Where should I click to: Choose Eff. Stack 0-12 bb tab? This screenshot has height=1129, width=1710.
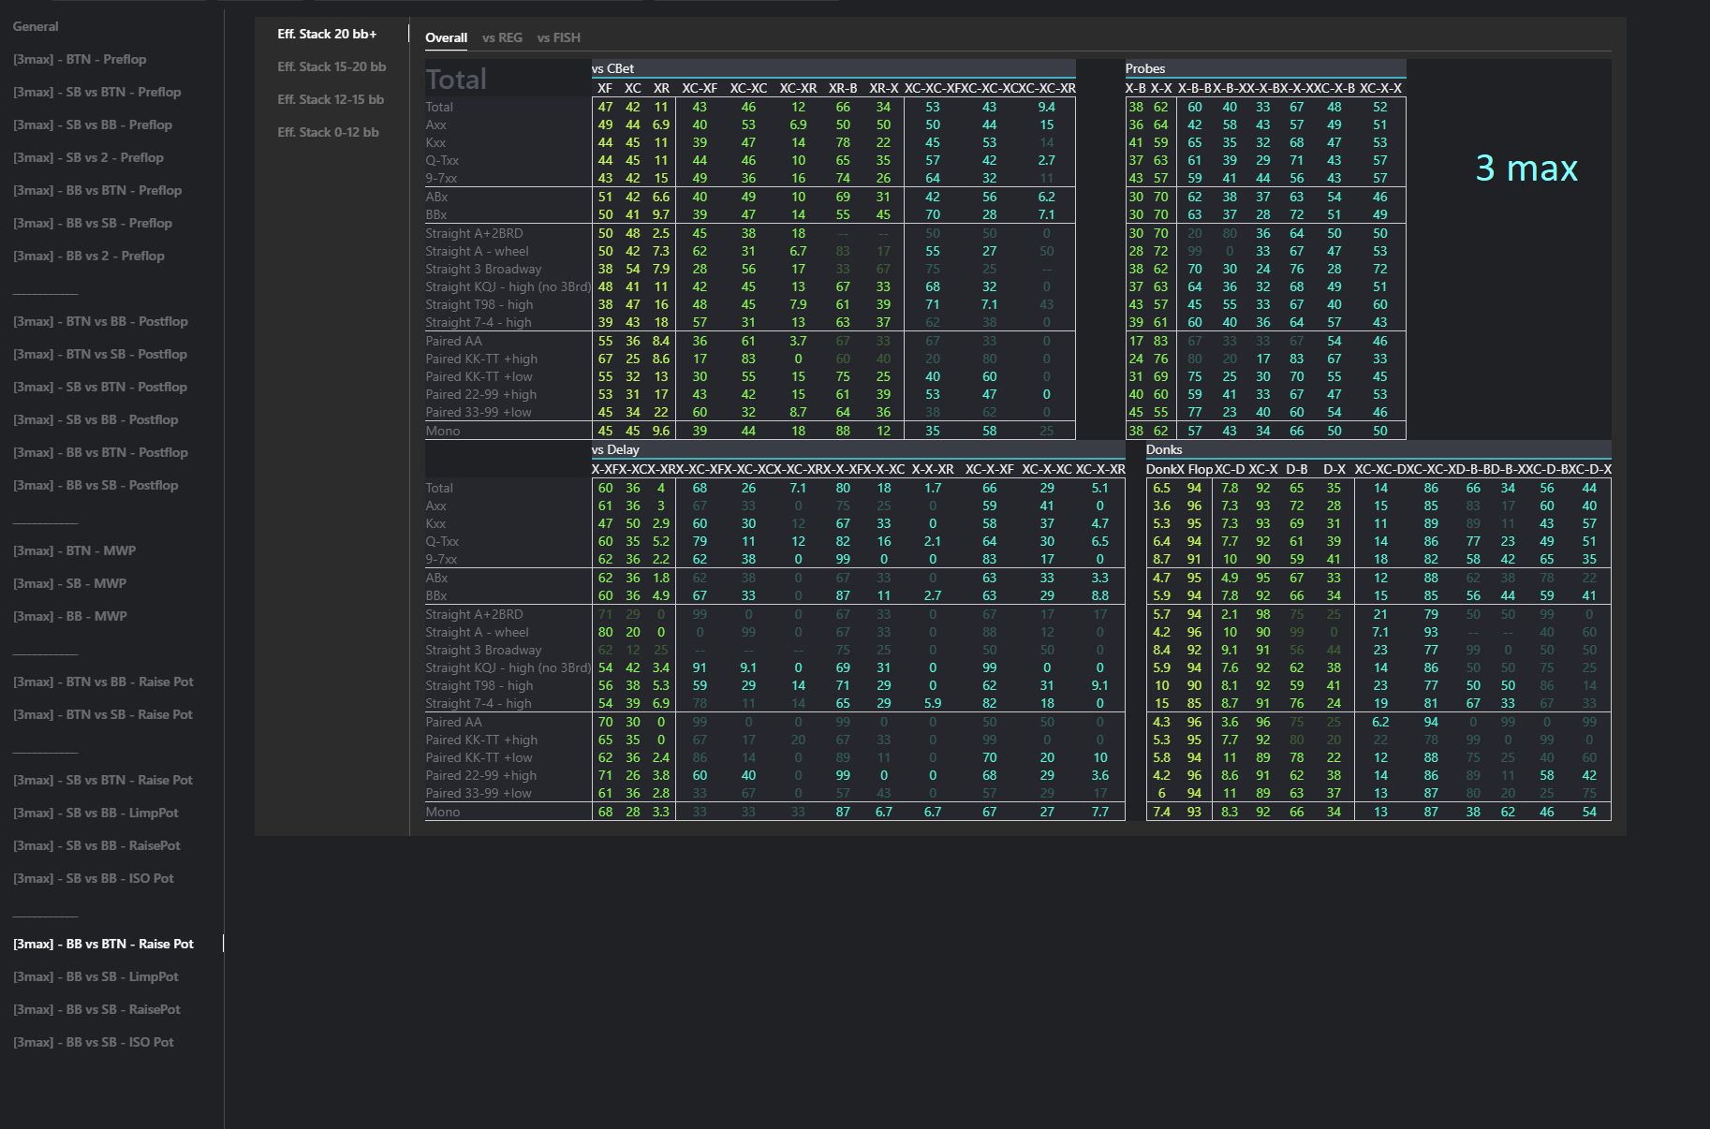[328, 132]
